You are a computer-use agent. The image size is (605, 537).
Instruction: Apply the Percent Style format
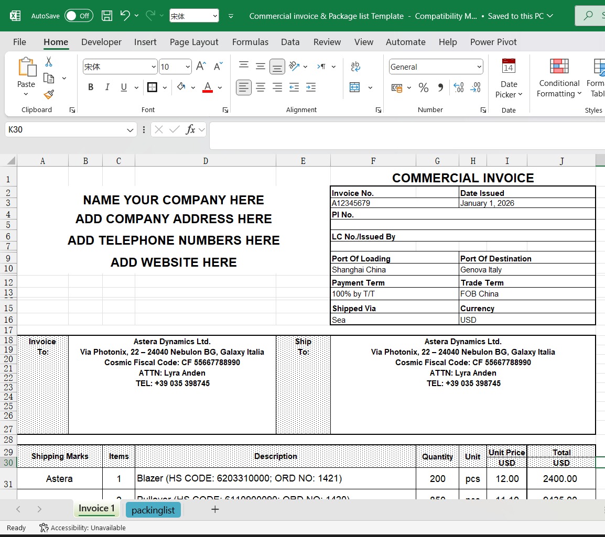424,87
